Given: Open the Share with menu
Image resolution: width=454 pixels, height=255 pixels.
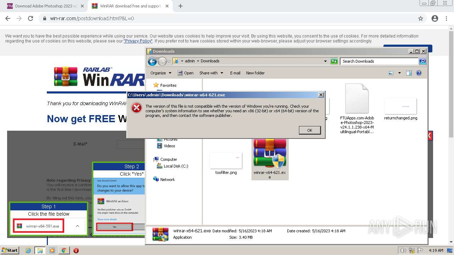Looking at the screenshot, I should (x=211, y=73).
